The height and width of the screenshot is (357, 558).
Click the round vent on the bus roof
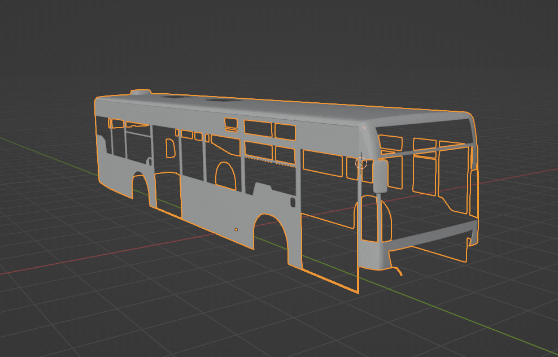tap(141, 93)
